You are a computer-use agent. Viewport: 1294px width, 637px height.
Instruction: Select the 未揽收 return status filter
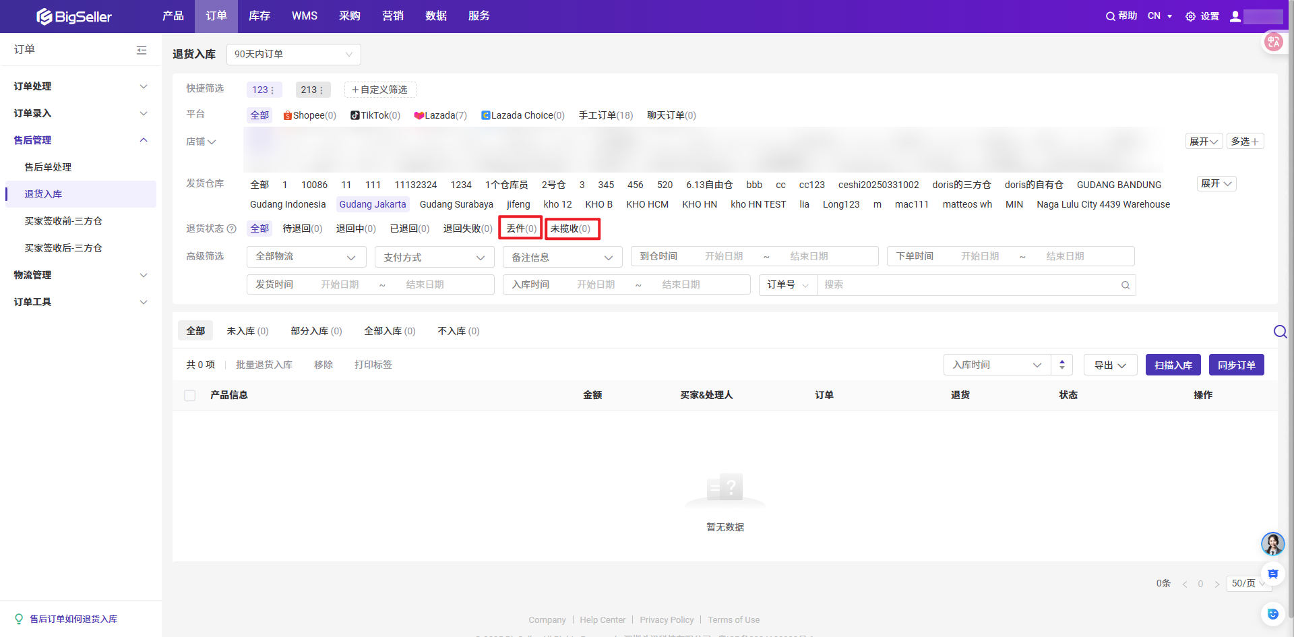tap(571, 229)
